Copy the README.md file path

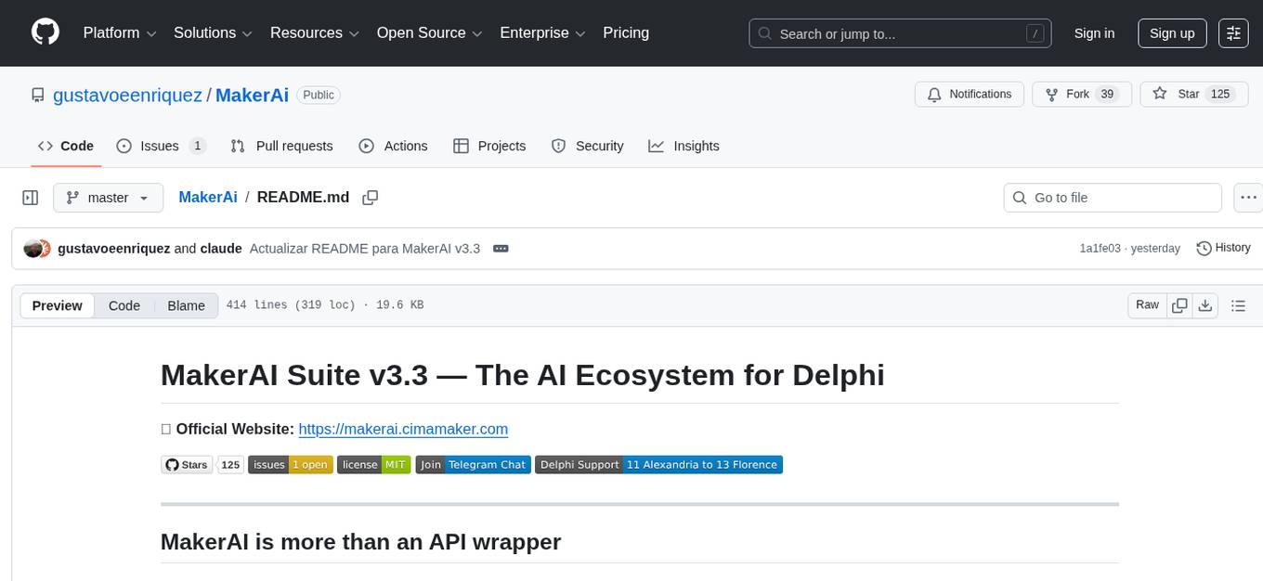(371, 198)
